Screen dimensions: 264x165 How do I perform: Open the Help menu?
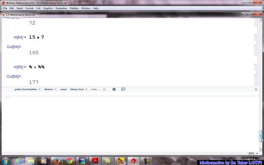pos(96,8)
